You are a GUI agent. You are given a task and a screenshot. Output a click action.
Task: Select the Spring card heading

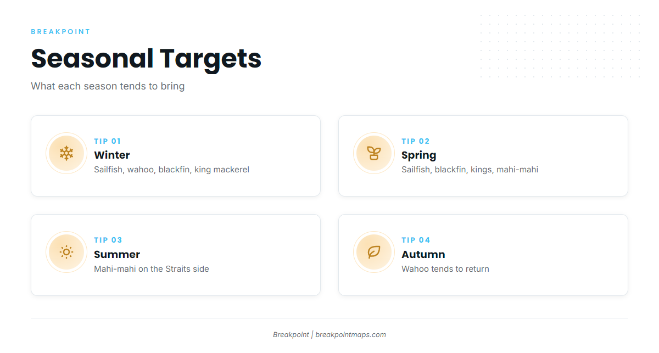coord(419,155)
